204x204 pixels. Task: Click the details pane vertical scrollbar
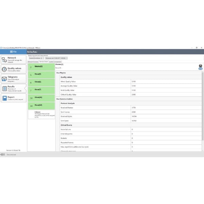[x=203, y=106]
